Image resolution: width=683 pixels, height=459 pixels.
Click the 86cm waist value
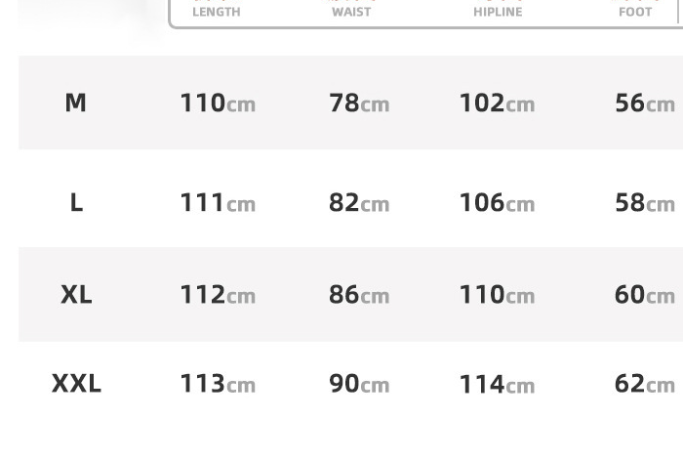point(359,294)
